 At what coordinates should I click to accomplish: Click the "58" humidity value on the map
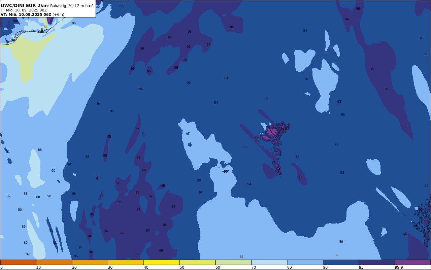pyautogui.click(x=45, y=27)
